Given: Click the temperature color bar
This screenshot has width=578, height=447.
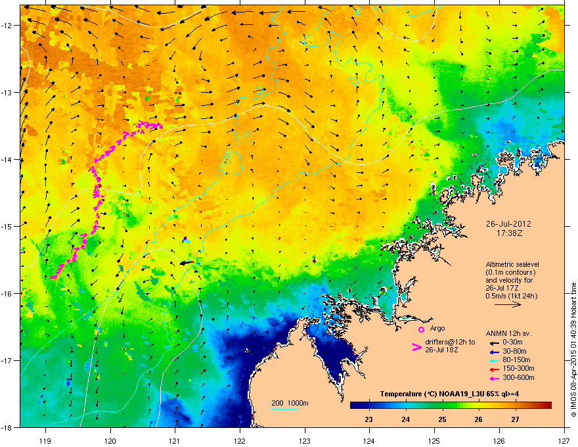Looking at the screenshot, I should point(451,405).
